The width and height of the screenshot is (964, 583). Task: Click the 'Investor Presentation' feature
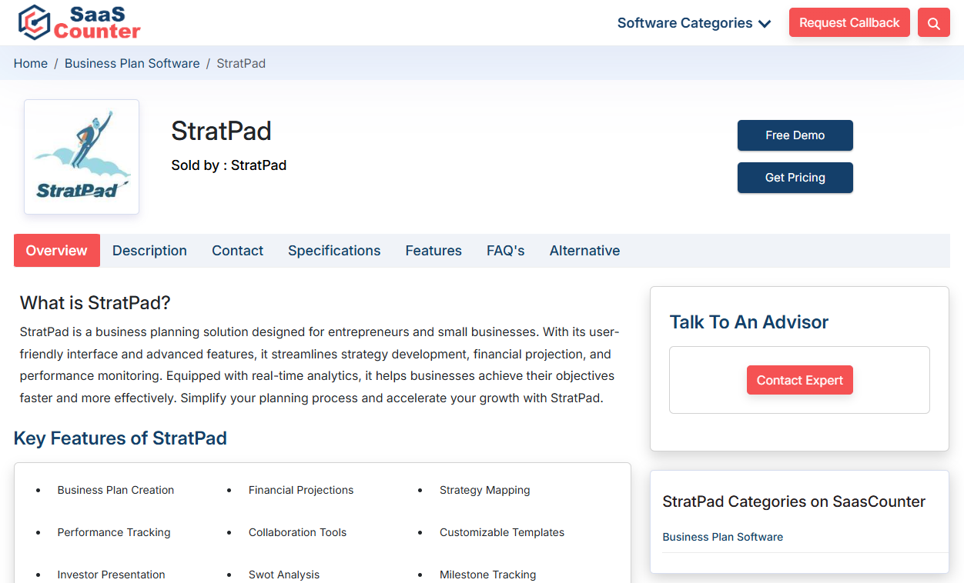point(111,575)
